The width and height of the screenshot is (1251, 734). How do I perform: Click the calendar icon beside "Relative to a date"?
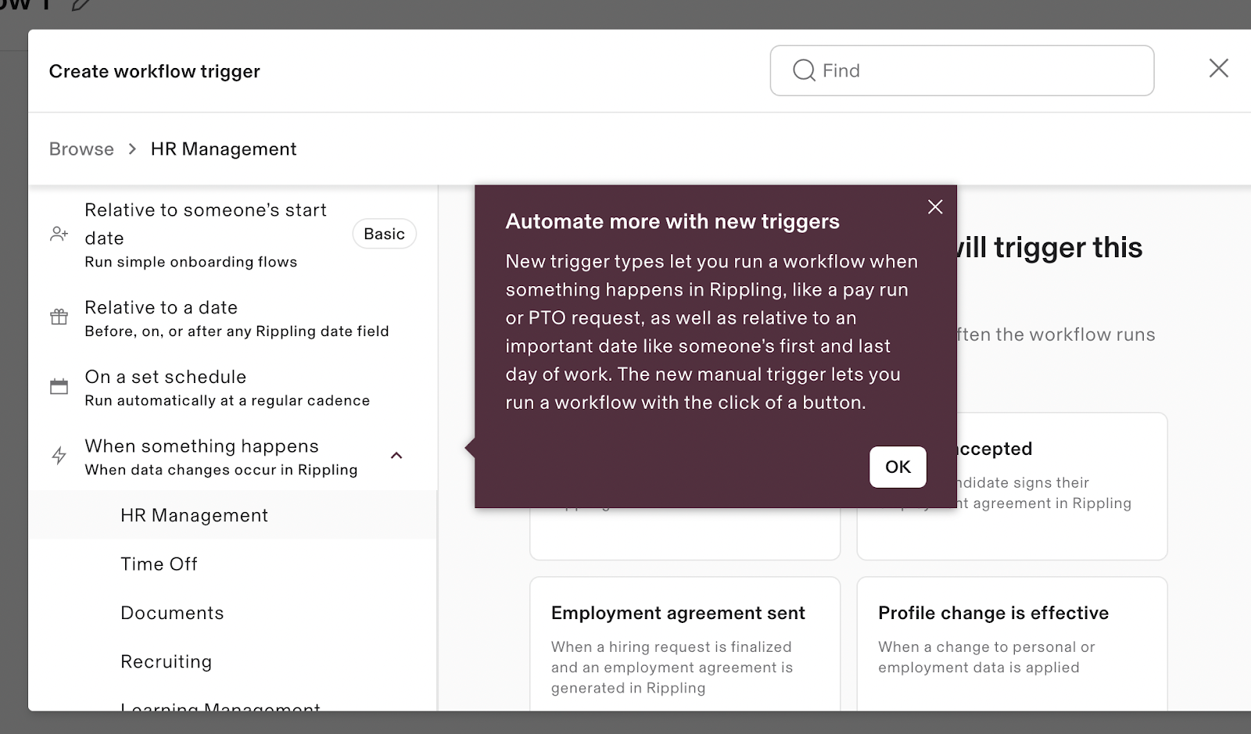(59, 316)
